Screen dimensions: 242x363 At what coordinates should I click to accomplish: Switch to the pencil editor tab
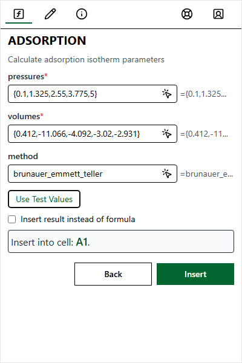click(x=50, y=14)
